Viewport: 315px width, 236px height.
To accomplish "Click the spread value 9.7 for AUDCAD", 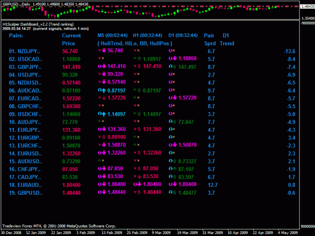I will (211, 91).
